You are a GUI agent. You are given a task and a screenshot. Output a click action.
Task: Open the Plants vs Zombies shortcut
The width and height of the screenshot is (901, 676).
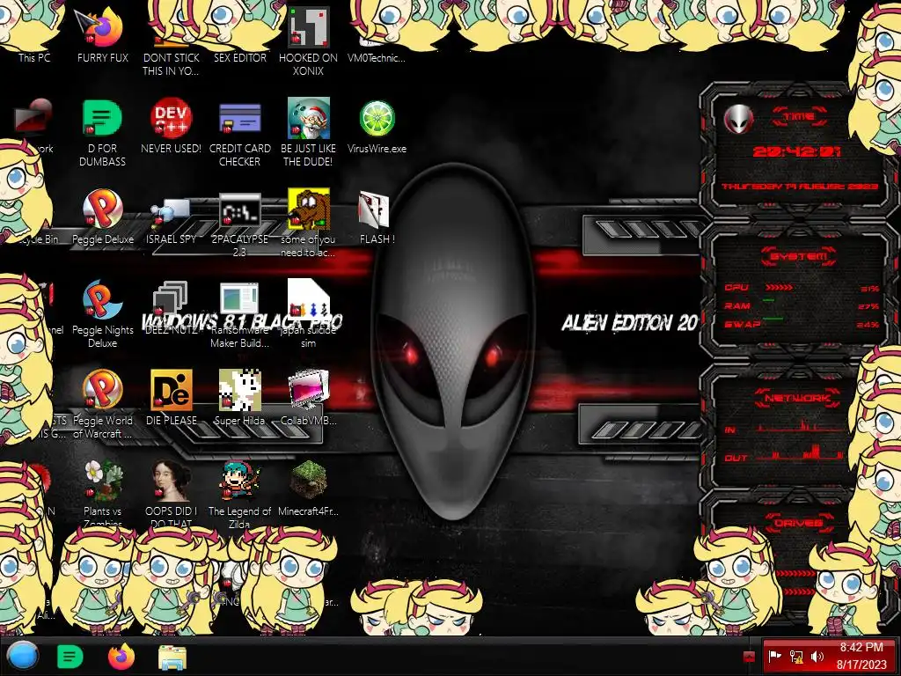pos(102,481)
